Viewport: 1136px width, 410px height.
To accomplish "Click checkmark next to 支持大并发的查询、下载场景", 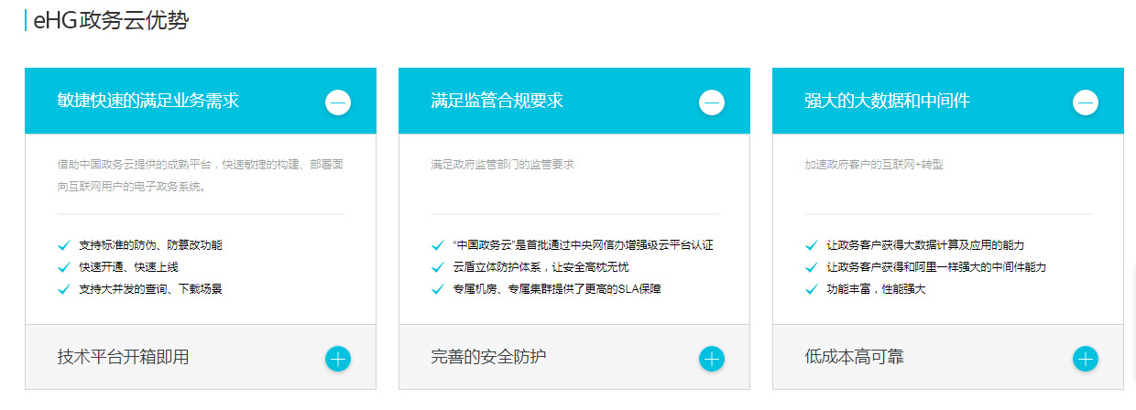I will [x=63, y=289].
